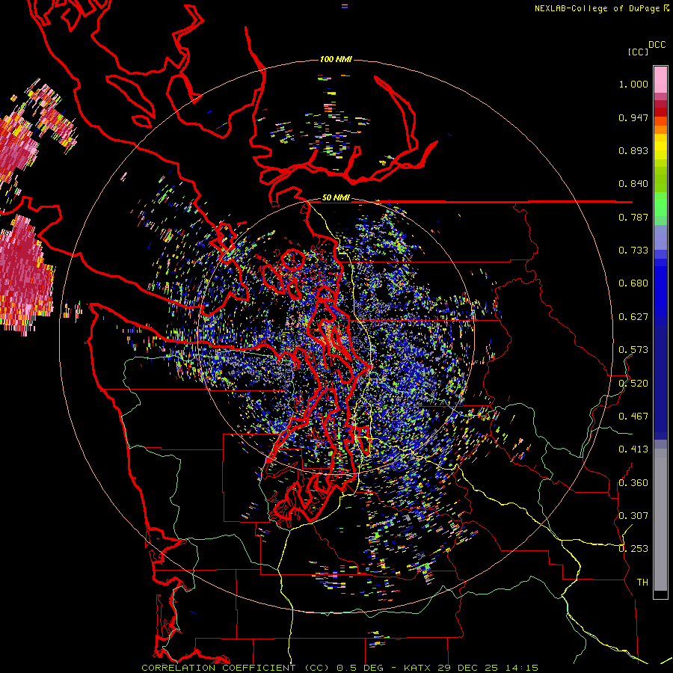Click the 0.573 scale value
Viewport: 673px width, 673px height.
pyautogui.click(x=633, y=350)
